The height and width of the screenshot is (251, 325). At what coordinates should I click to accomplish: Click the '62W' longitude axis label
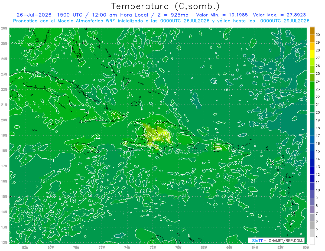pos(281,247)
